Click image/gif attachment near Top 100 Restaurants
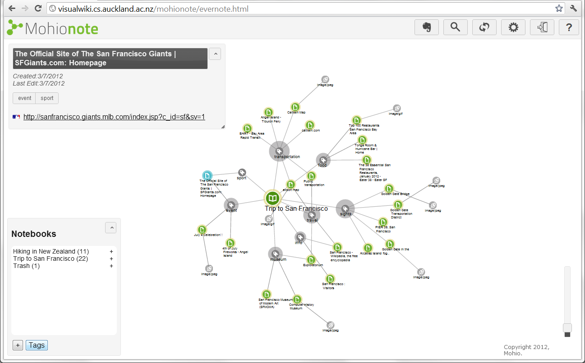Screen dimensions: 585x363 coord(396,108)
